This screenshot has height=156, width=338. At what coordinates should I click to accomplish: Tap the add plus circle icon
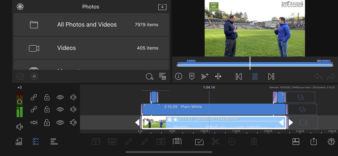[x=232, y=142]
